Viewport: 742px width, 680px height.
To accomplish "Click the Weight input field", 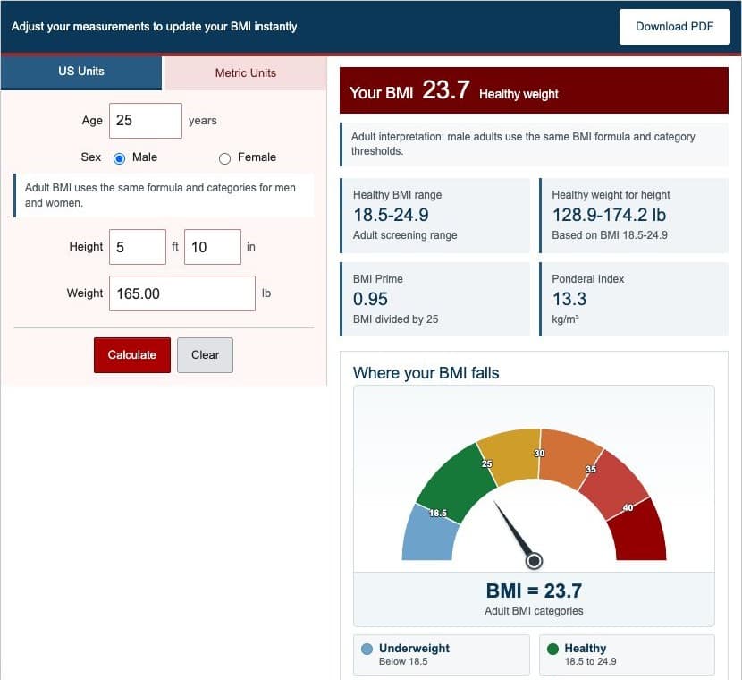I will click(182, 293).
